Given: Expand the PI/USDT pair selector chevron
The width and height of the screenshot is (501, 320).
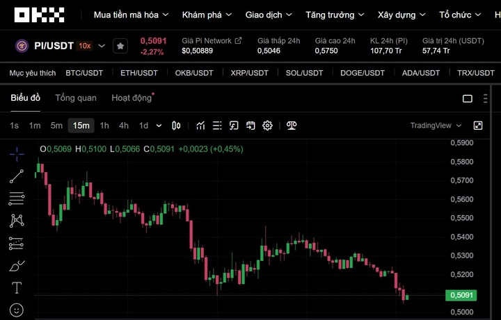Looking at the screenshot, I should point(102,46).
